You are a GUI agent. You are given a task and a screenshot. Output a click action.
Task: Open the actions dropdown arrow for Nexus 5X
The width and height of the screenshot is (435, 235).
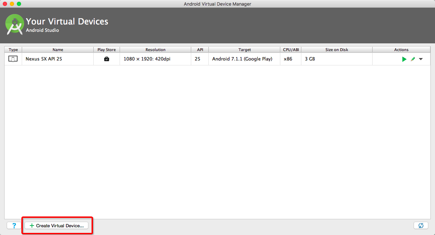421,59
